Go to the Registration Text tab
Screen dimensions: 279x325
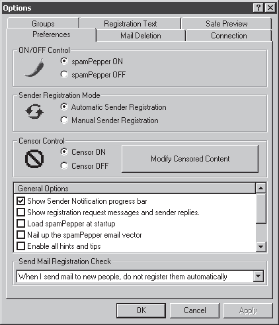coord(130,24)
